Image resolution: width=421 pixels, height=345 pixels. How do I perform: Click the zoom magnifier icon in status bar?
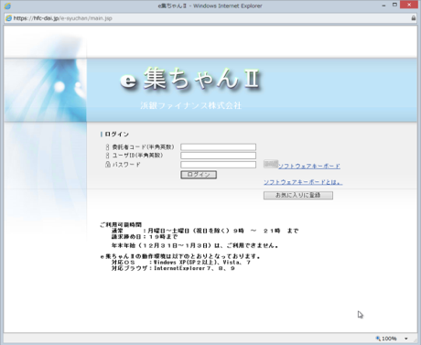click(378, 339)
